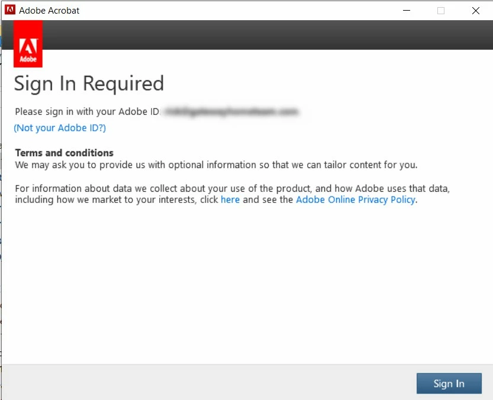Click the optional information paragraph
The image size is (493, 400).
216,164
